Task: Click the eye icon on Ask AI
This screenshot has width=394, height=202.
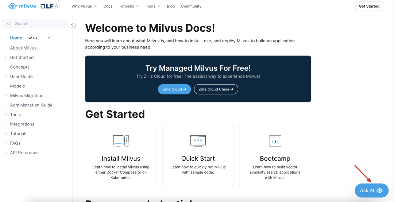Action: [x=380, y=190]
